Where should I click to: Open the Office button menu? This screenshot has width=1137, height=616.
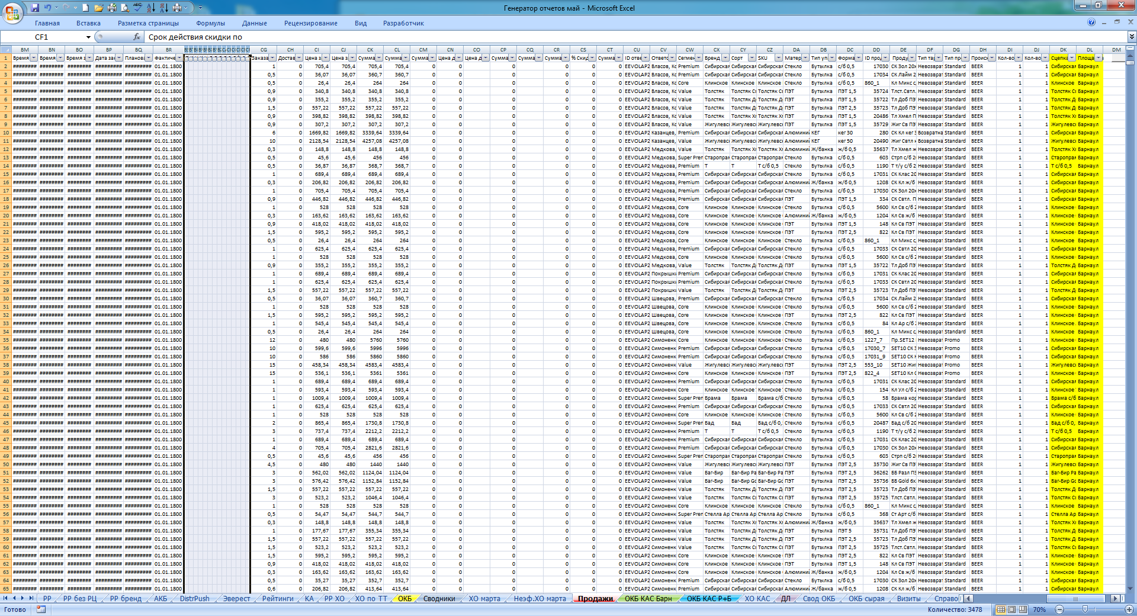click(x=12, y=14)
